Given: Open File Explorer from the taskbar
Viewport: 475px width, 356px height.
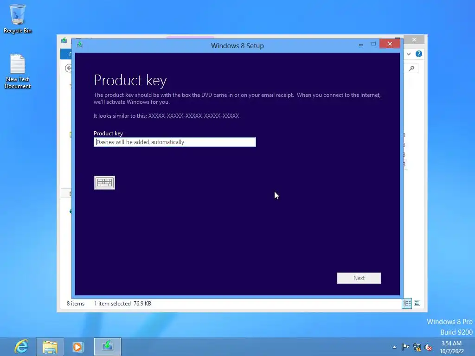Looking at the screenshot, I should pos(50,347).
